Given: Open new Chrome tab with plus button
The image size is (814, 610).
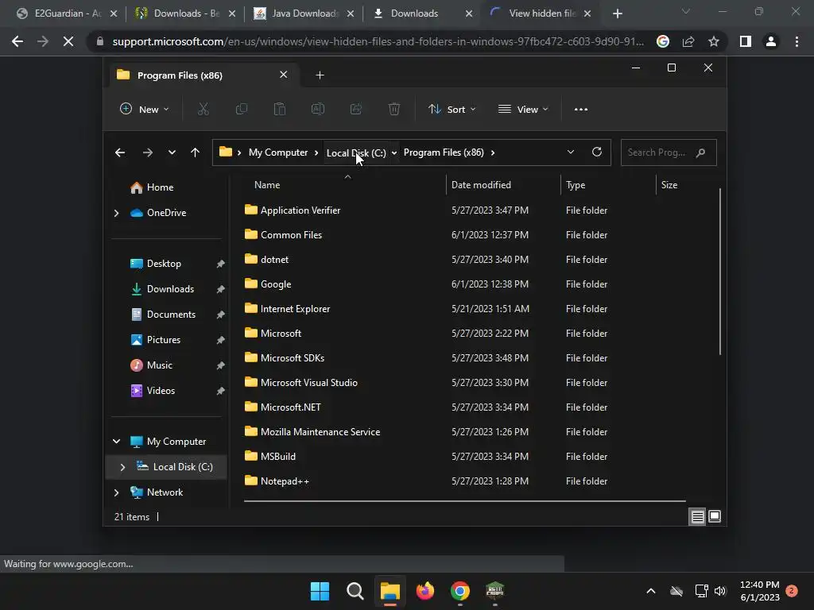Looking at the screenshot, I should point(617,14).
